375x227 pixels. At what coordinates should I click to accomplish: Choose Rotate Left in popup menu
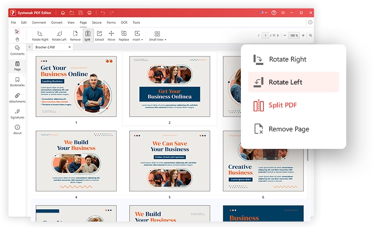(294, 82)
